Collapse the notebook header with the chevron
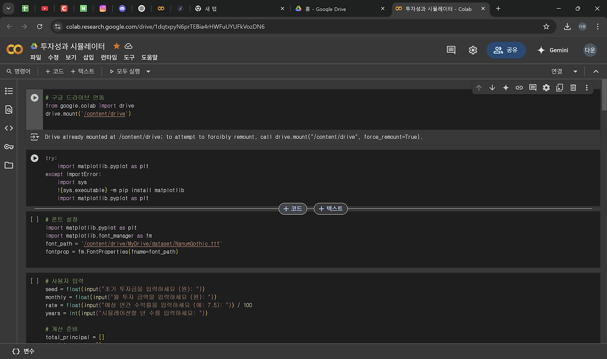Screen dimensions: 607x359 (596, 72)
